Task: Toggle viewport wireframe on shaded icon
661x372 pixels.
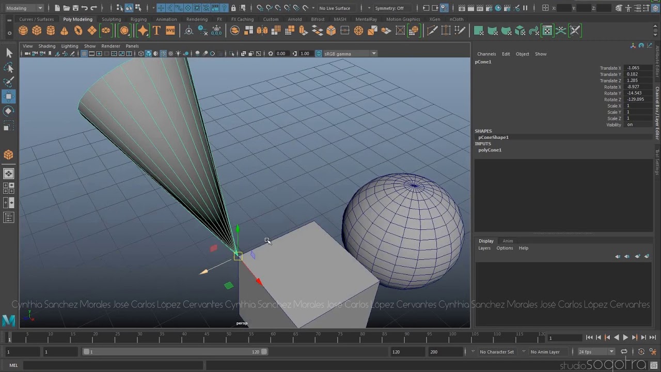Action: click(163, 54)
